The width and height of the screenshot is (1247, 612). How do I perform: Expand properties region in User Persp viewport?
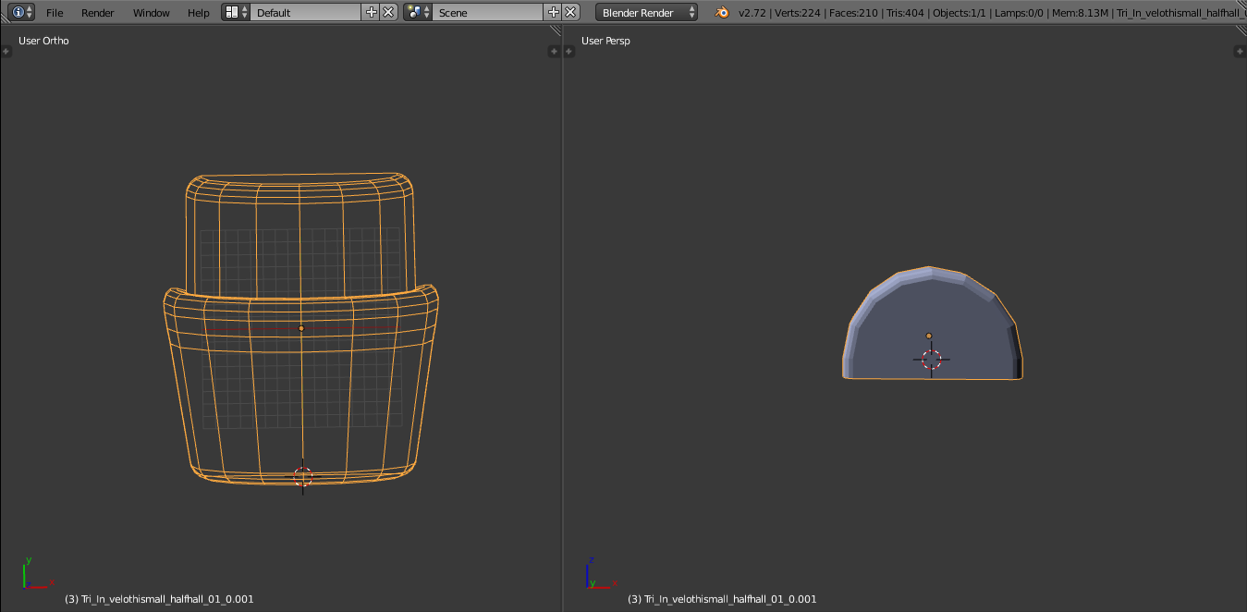(1240, 52)
